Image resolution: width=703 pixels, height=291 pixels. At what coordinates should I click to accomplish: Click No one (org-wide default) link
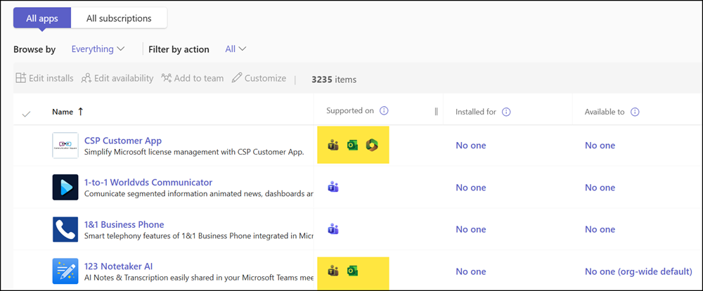(x=638, y=271)
